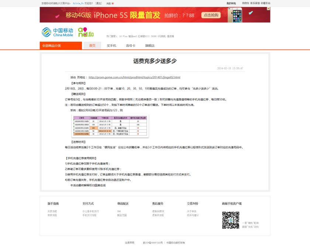Image resolution: width=310 pixels, height=246 pixels.
Task: Open the 旗舰店 tab
Action: coord(150,45)
